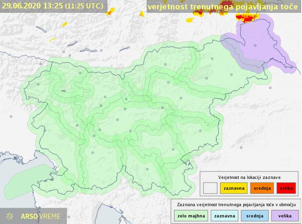Viewport: 302px width, 224px height.
Task: Select the red 'velika' legend swatch
Action: click(286, 188)
